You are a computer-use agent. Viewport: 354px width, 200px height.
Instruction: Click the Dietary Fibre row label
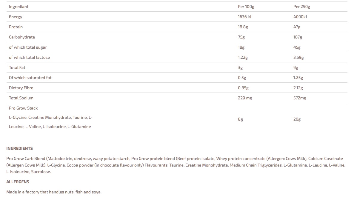click(x=21, y=88)
